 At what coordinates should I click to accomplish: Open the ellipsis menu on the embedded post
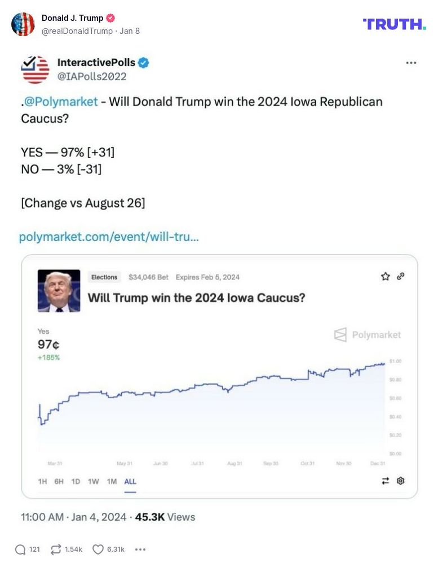[x=411, y=63]
